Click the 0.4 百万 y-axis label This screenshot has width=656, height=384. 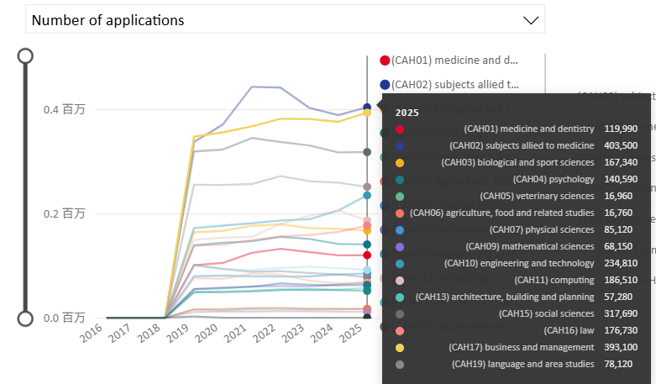click(65, 110)
